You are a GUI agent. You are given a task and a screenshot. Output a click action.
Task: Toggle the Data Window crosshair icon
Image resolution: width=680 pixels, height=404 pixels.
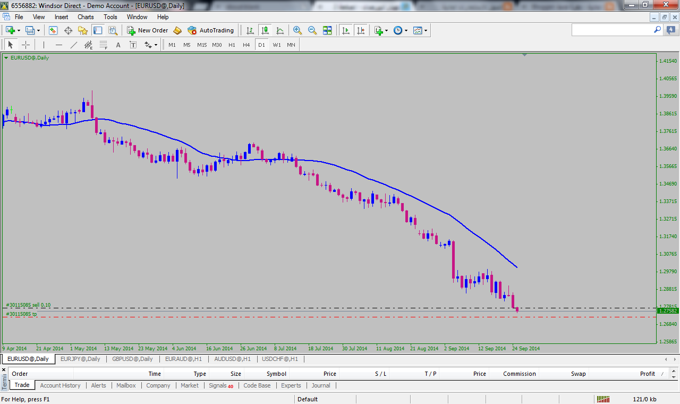tap(68, 30)
